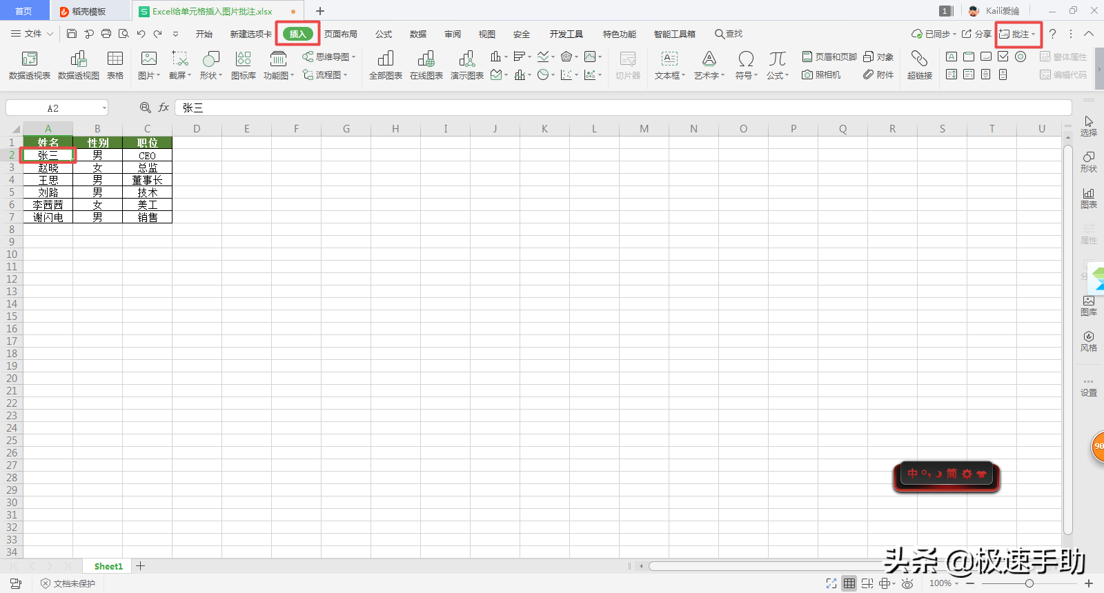
Task: Insert an attachment (附件)
Action: pyautogui.click(x=878, y=74)
